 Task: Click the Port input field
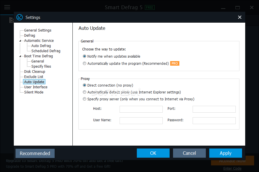(x=214, y=109)
